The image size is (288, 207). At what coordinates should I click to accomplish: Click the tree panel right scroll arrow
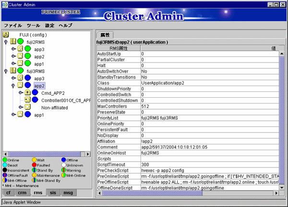[88, 154]
